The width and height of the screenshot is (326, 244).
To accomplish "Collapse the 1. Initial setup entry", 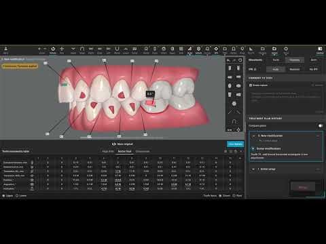I will (253, 169).
